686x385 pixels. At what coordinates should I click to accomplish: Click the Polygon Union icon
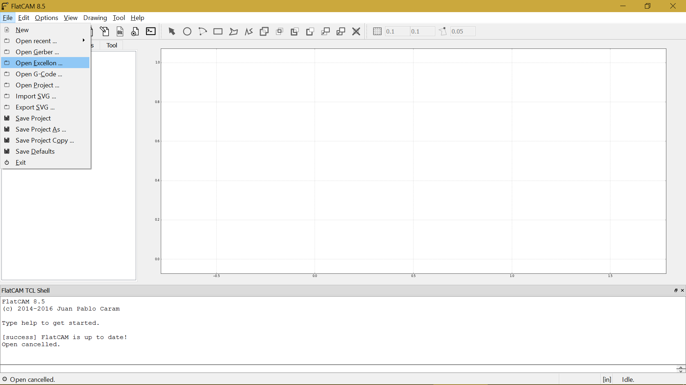(x=264, y=31)
